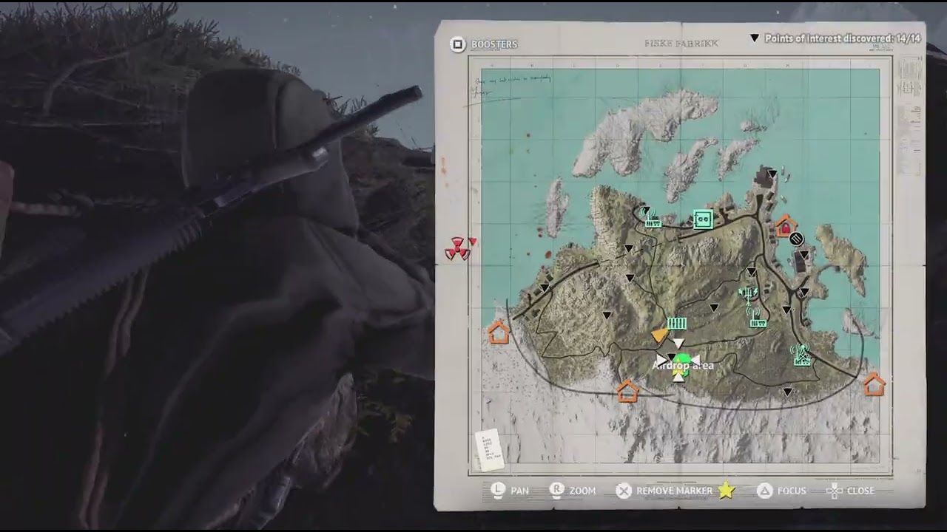947x532 pixels.
Task: Click the orange arrow marker near the container icon
Action: [659, 336]
